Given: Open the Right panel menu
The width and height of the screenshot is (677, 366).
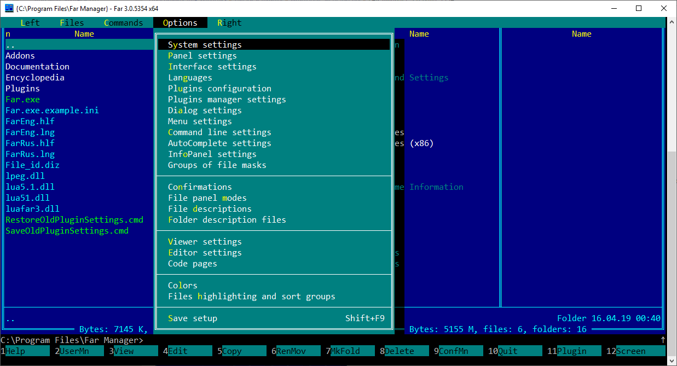Looking at the screenshot, I should pyautogui.click(x=229, y=23).
